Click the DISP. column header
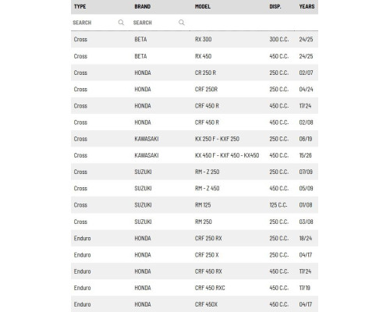 275,6
